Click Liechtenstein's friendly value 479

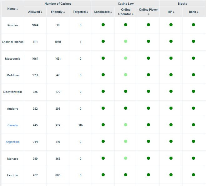click(x=58, y=92)
